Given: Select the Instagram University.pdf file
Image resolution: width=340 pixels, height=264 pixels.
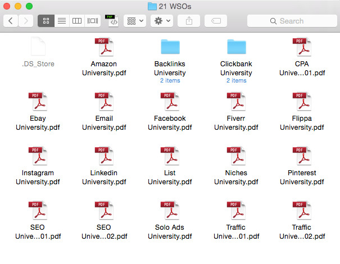Looking at the screenshot, I should 38,157.
